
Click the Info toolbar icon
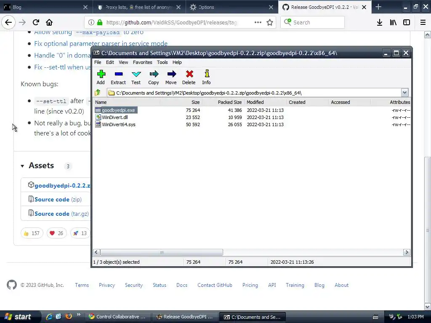[x=206, y=77]
